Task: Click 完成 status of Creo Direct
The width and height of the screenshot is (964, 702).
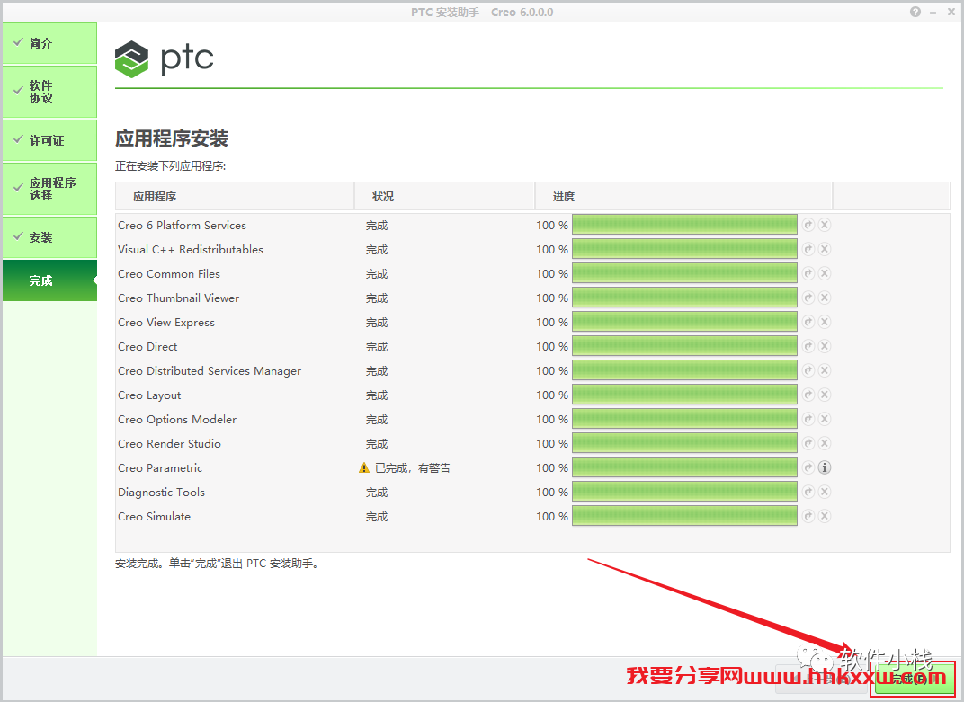Action: 377,347
